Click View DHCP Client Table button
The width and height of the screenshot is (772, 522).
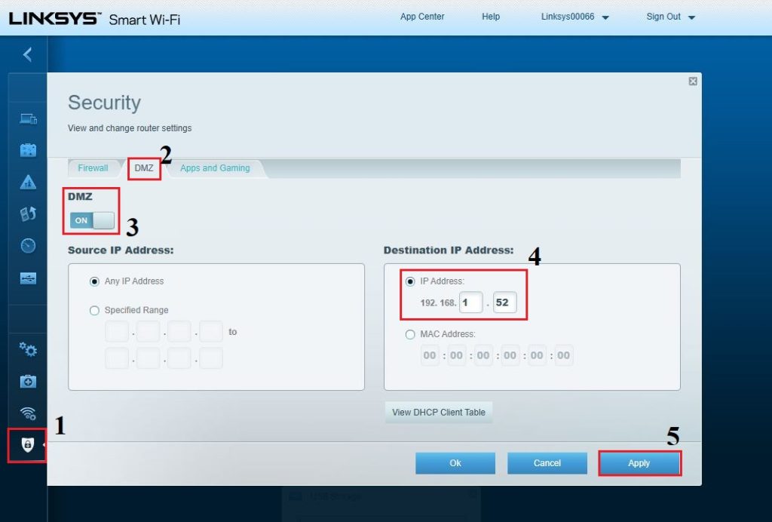(x=438, y=412)
